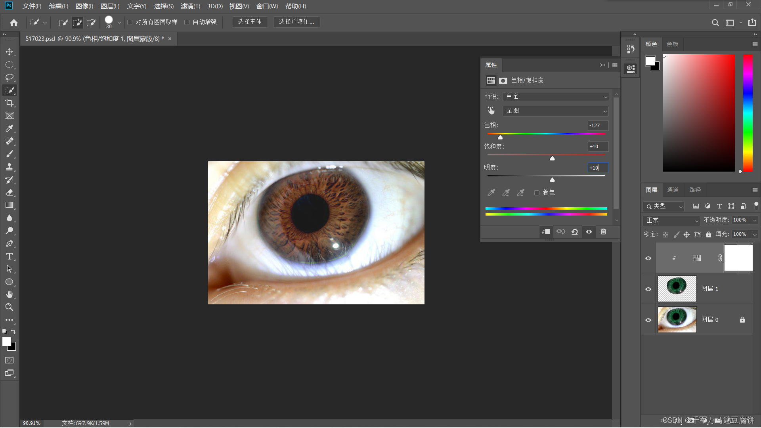The width and height of the screenshot is (761, 428).
Task: Select the Clone Stamp tool
Action: click(x=9, y=167)
